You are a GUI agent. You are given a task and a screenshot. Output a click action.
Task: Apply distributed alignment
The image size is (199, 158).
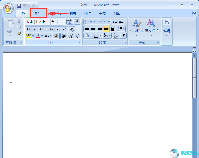click(x=113, y=29)
